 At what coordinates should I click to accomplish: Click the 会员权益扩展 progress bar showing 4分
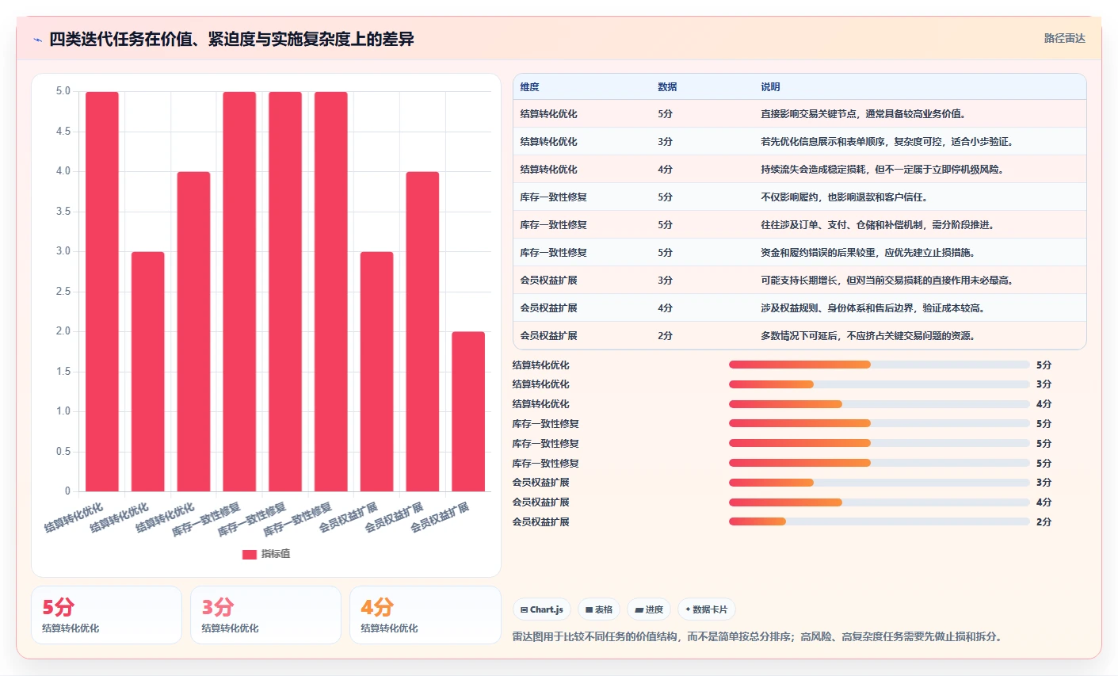pyautogui.click(x=880, y=502)
